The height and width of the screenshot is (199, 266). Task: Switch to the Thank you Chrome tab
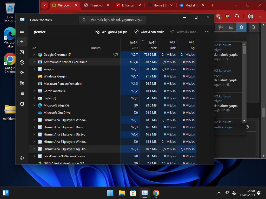(97, 5)
